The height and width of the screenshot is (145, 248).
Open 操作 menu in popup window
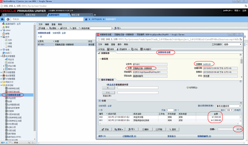pyautogui.click(x=120, y=44)
